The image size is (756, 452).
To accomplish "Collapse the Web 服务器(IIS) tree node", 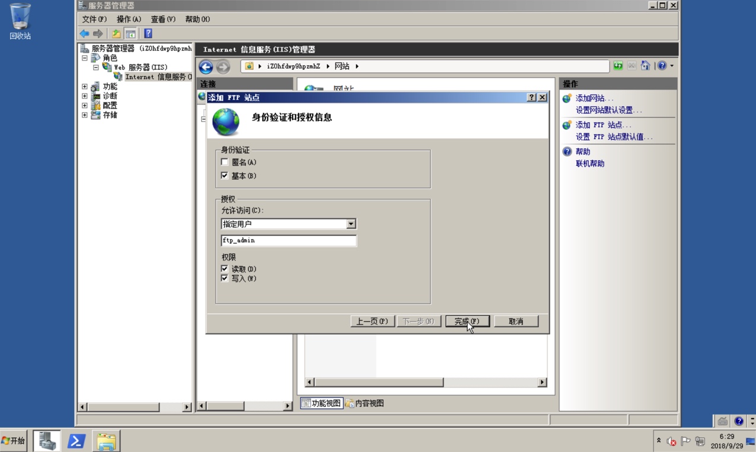I will click(x=96, y=68).
